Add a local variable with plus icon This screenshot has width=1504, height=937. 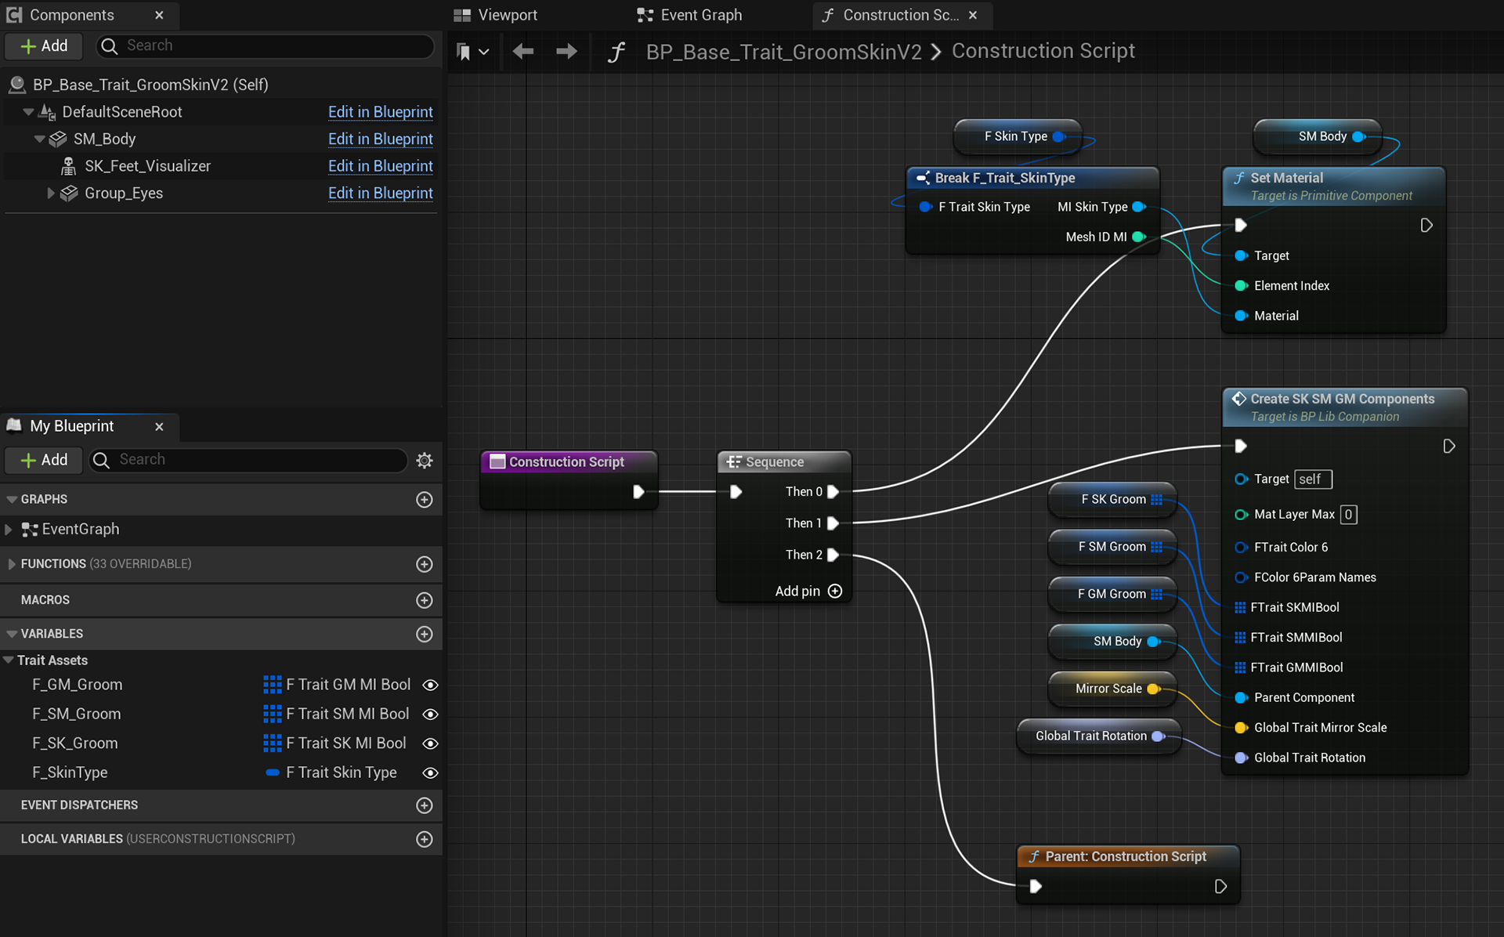[425, 839]
